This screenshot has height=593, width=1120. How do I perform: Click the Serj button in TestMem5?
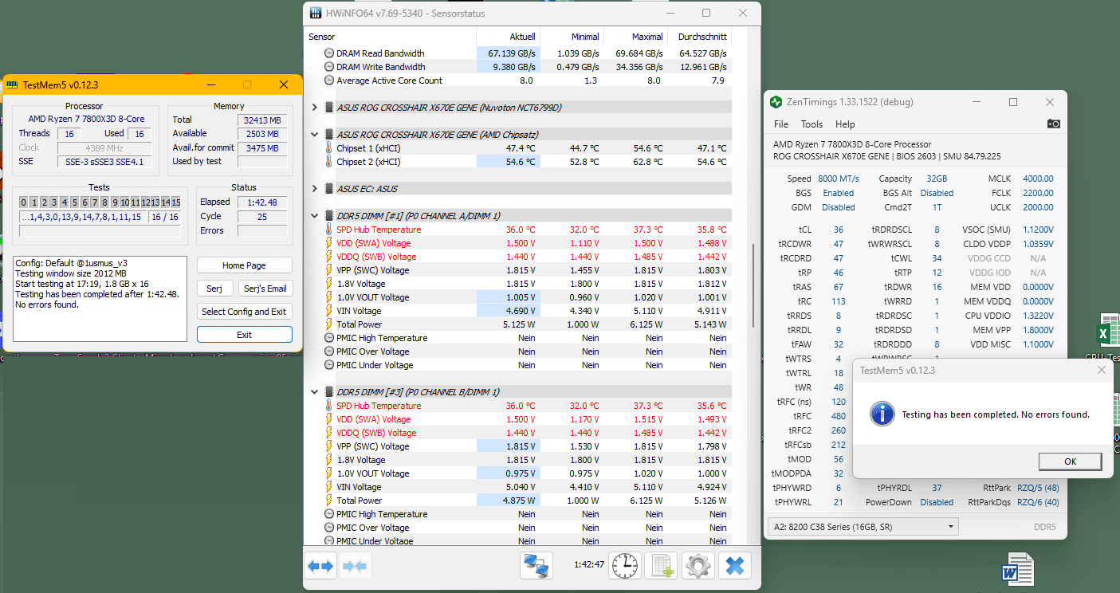pos(215,289)
